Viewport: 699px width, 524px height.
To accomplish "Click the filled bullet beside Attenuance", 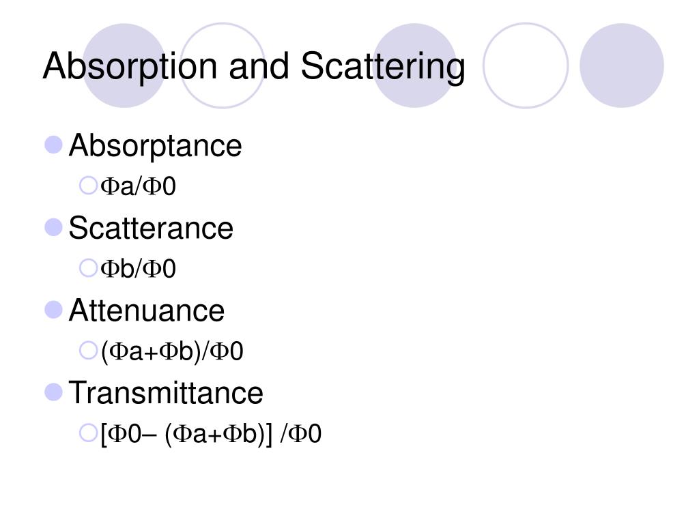I will pyautogui.click(x=53, y=310).
